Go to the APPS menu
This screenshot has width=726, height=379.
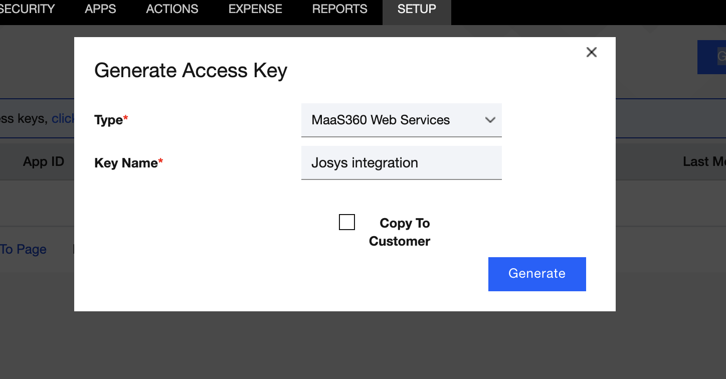point(100,9)
